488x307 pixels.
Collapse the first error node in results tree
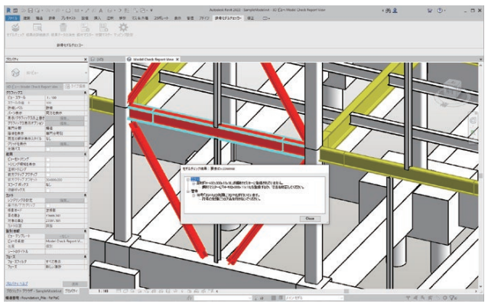[189, 180]
